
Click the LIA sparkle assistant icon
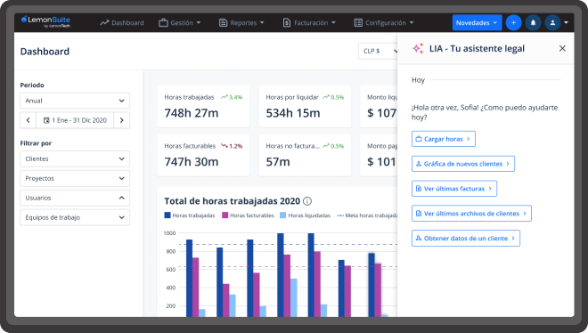point(418,48)
